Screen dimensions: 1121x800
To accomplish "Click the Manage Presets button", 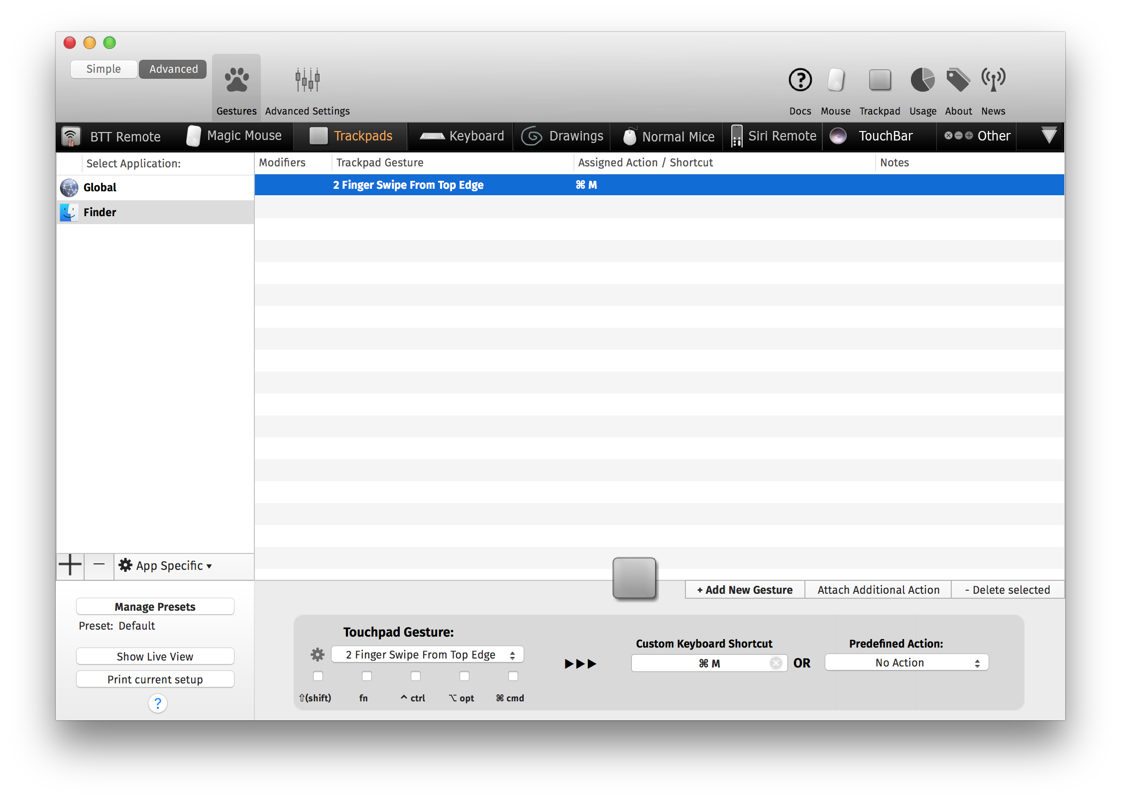I will point(155,607).
